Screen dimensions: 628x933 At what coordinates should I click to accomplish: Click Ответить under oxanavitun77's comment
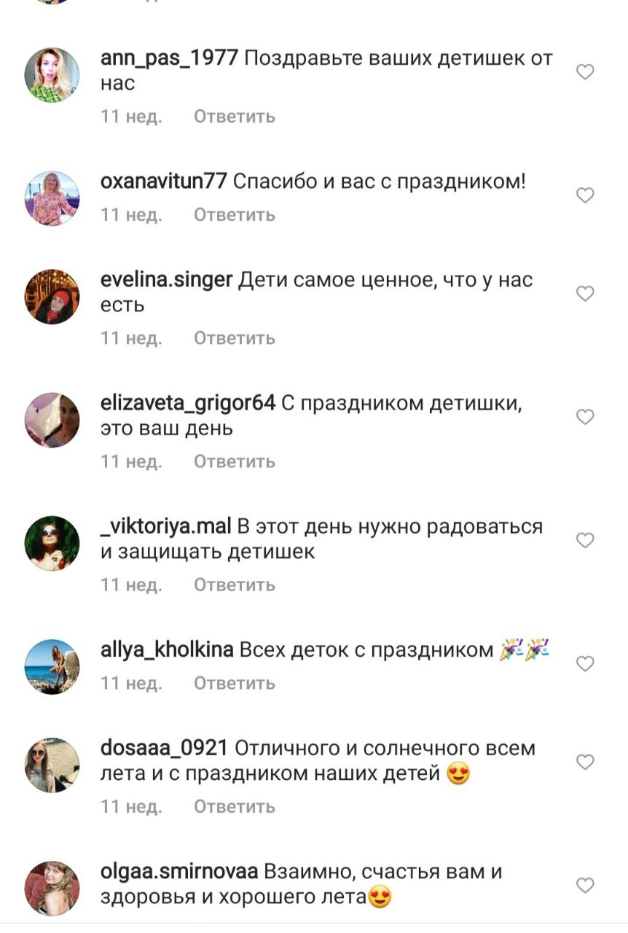click(x=235, y=215)
